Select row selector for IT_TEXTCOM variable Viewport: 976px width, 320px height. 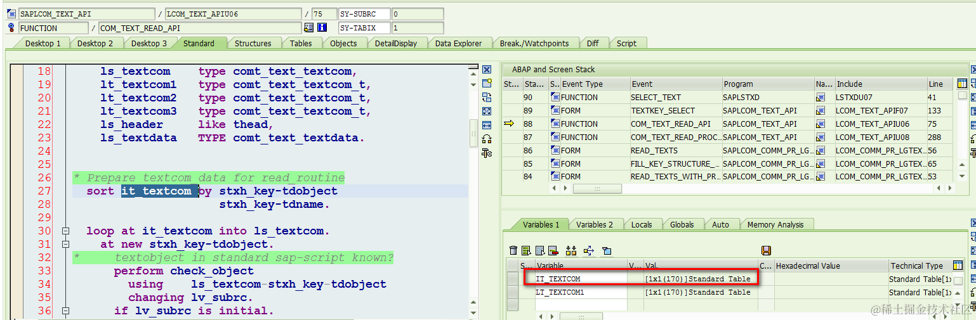coord(513,279)
